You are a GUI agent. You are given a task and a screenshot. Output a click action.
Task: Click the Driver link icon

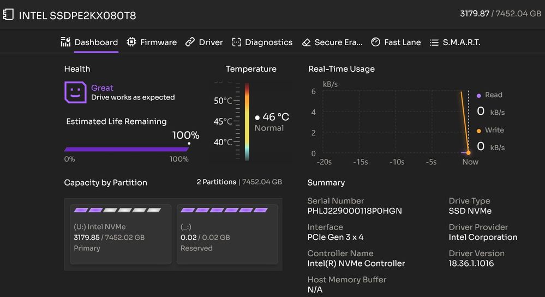(190, 42)
